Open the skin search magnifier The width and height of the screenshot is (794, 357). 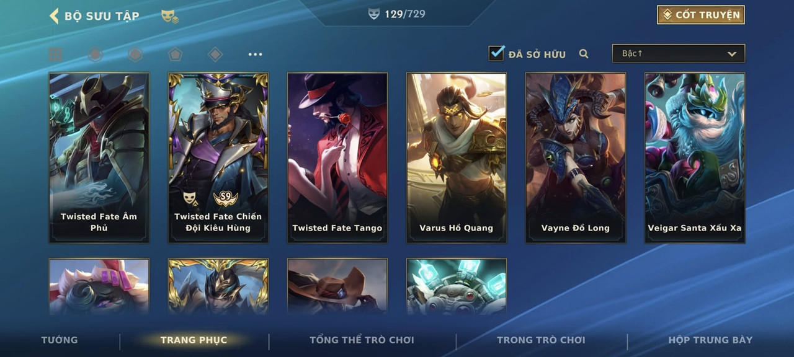tap(584, 54)
